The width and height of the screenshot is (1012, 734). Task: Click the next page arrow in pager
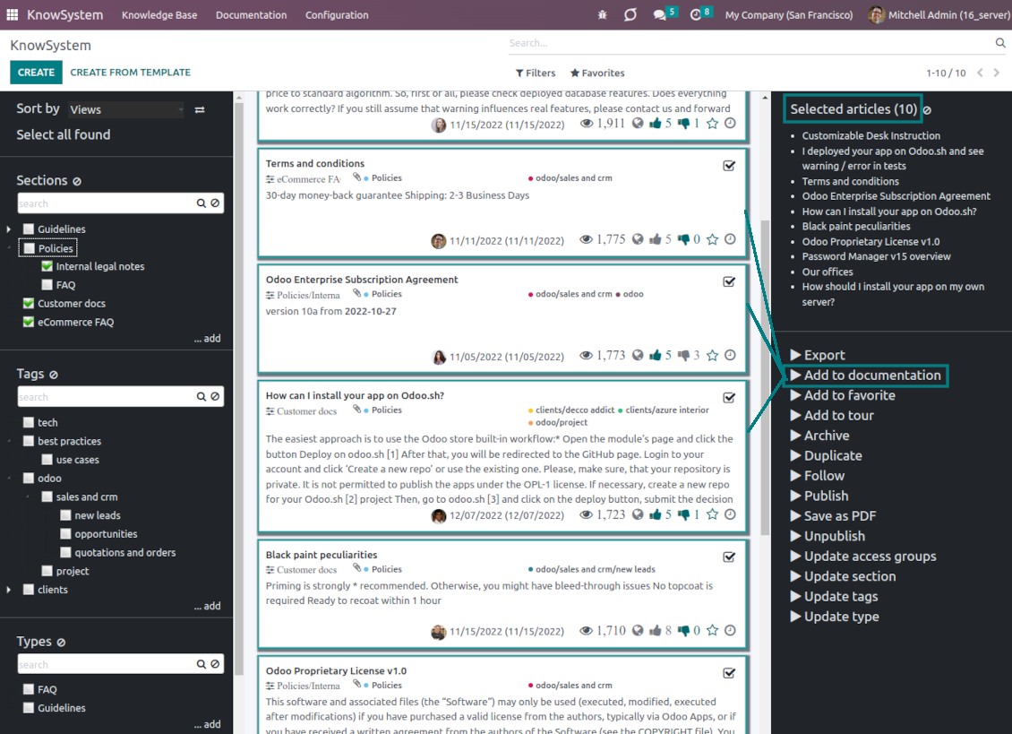tap(998, 73)
